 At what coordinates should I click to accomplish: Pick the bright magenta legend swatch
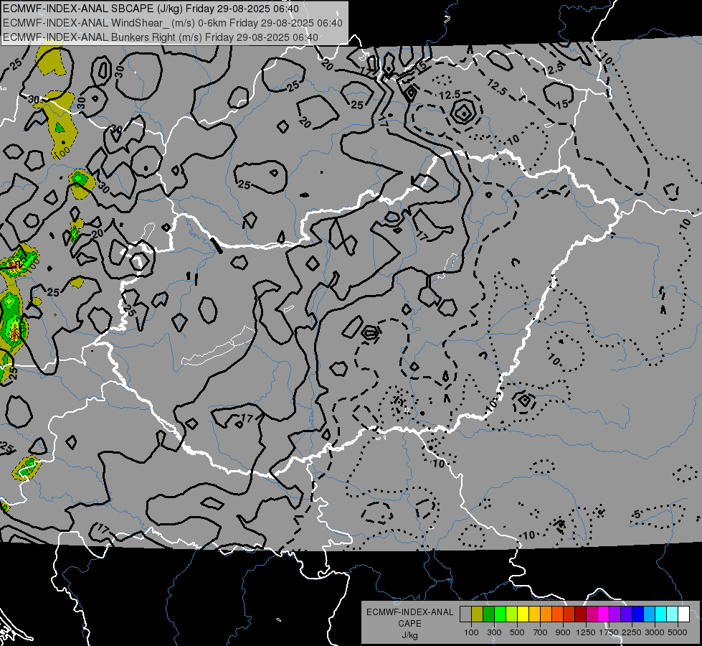point(604,614)
